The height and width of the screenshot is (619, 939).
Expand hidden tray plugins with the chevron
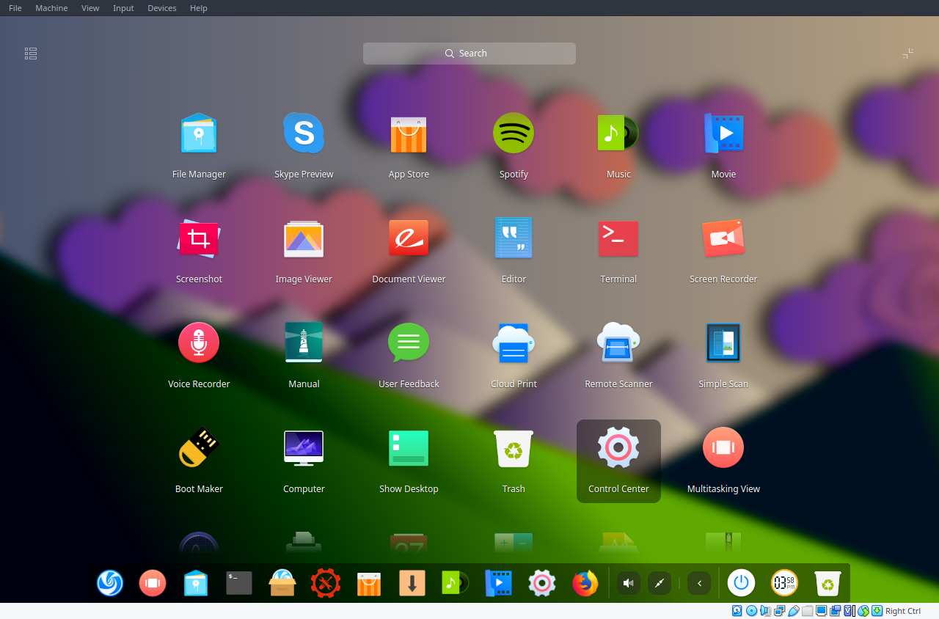698,583
